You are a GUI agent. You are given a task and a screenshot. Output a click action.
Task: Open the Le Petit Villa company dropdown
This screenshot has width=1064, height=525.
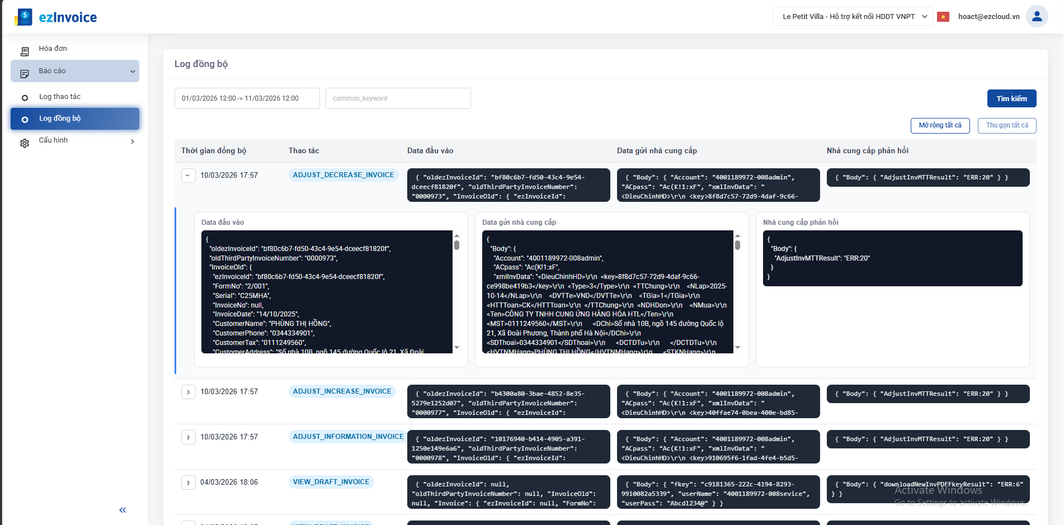[x=853, y=17]
